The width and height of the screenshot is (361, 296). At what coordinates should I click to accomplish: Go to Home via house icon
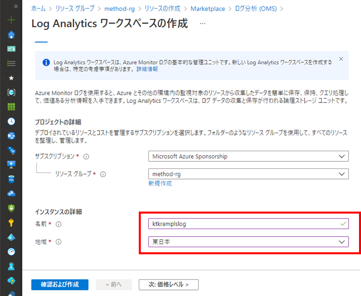pos(11,35)
